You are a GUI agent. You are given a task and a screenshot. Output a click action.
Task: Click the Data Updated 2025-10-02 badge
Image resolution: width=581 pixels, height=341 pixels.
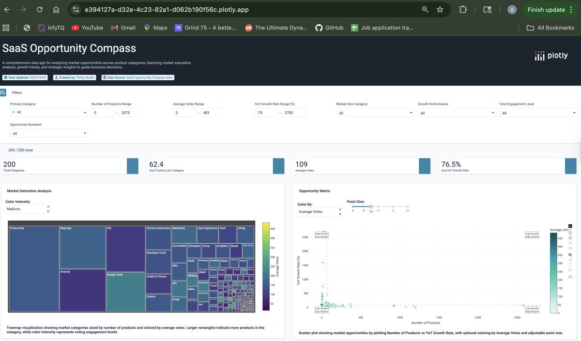tap(25, 77)
